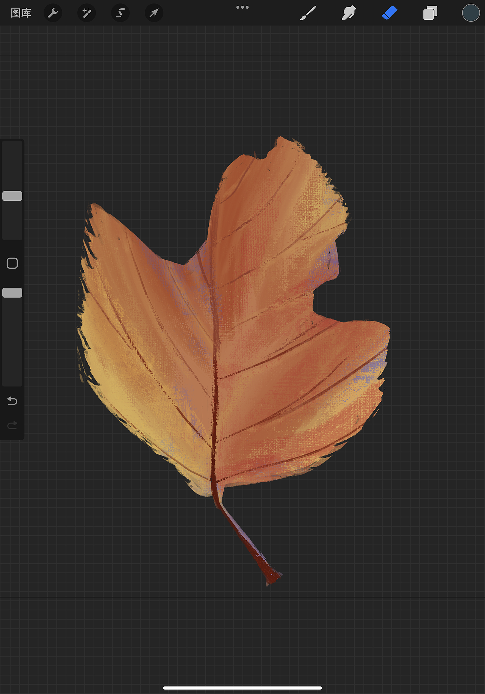This screenshot has height=694, width=485.
Task: Open the 图库 gallery
Action: [x=21, y=13]
